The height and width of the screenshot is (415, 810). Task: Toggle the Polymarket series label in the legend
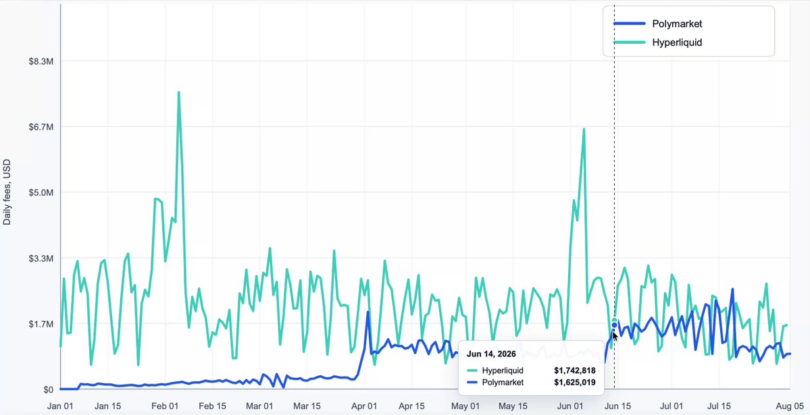click(677, 24)
